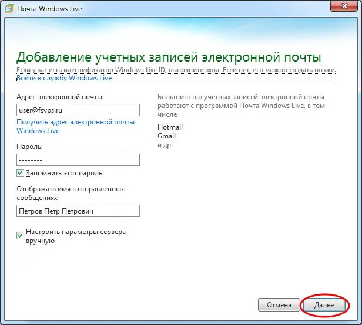The image size is (362, 325).
Task: Follow the Получить адрес электронной почты Windows Live link
Action: [x=75, y=126]
